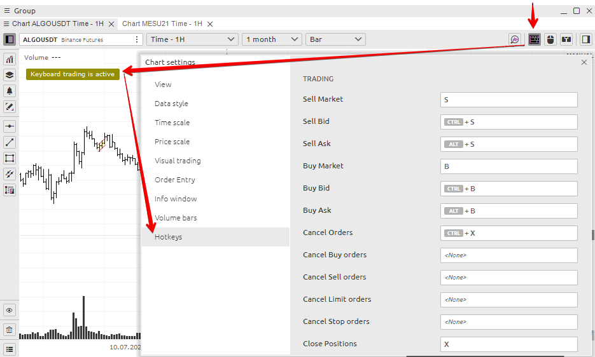Open alerts bell icon
This screenshot has height=357, width=595.
pos(10,91)
